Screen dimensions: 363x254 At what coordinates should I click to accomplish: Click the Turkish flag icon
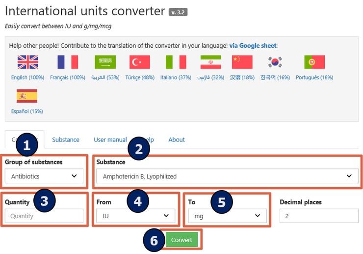tap(140, 62)
